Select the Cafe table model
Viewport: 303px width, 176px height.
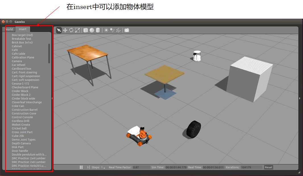18,54
